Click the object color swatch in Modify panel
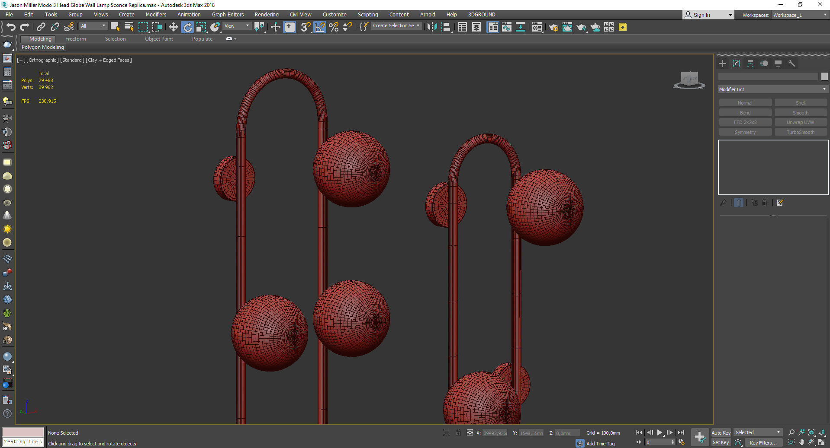 point(824,76)
